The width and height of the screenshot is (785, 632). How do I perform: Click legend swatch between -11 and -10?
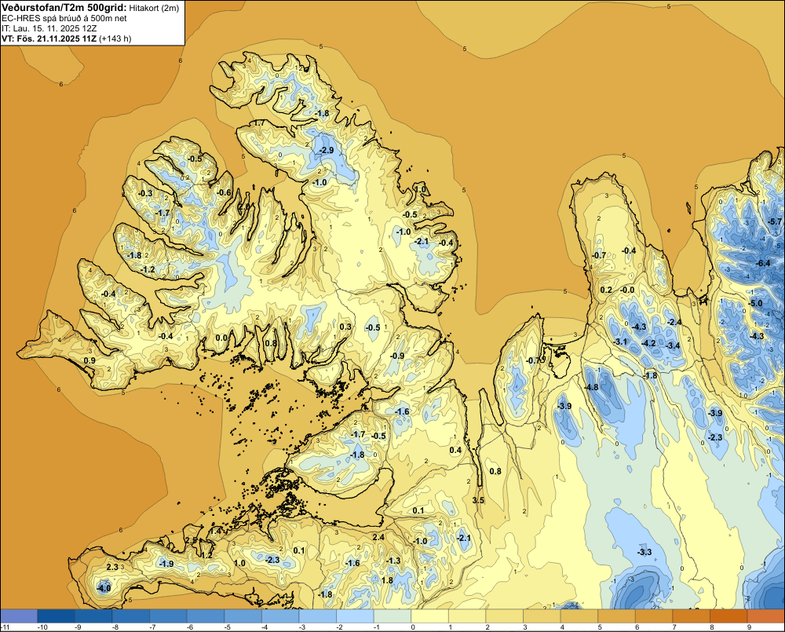click(x=19, y=616)
